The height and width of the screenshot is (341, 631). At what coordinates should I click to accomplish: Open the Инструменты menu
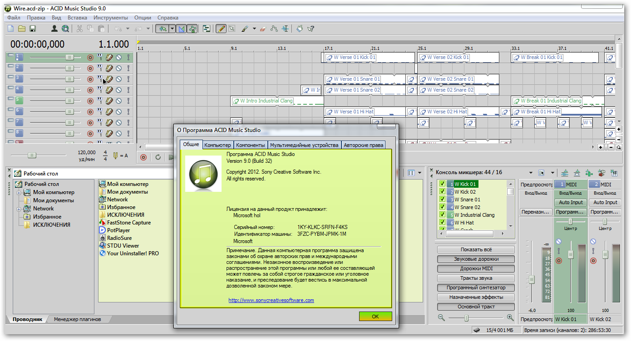[x=111, y=18]
